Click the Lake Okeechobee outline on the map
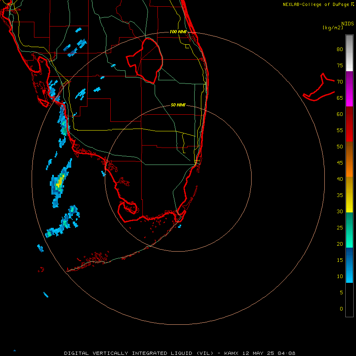 tap(145, 61)
